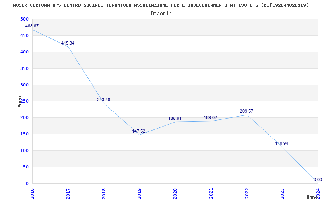322x201 pixels.
Task: Click the 100 y-axis tick label
Action: [24, 150]
